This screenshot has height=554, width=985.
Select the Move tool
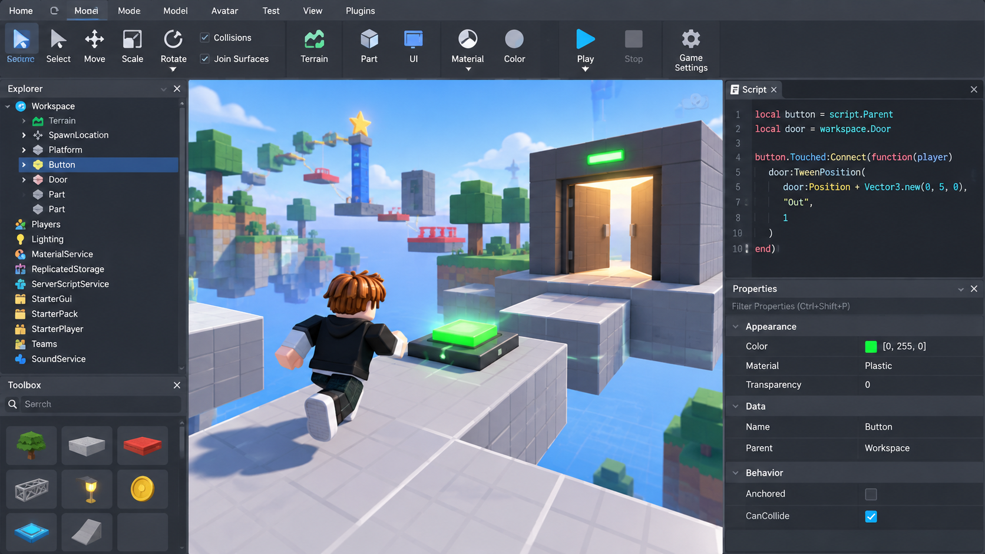94,47
